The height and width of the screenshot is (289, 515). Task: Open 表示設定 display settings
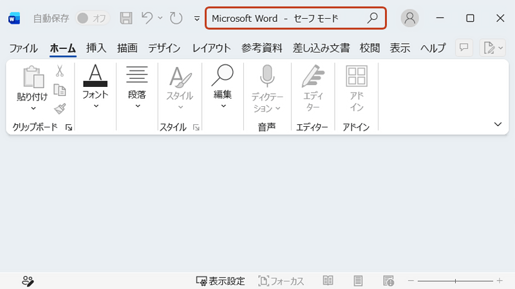pos(220,281)
